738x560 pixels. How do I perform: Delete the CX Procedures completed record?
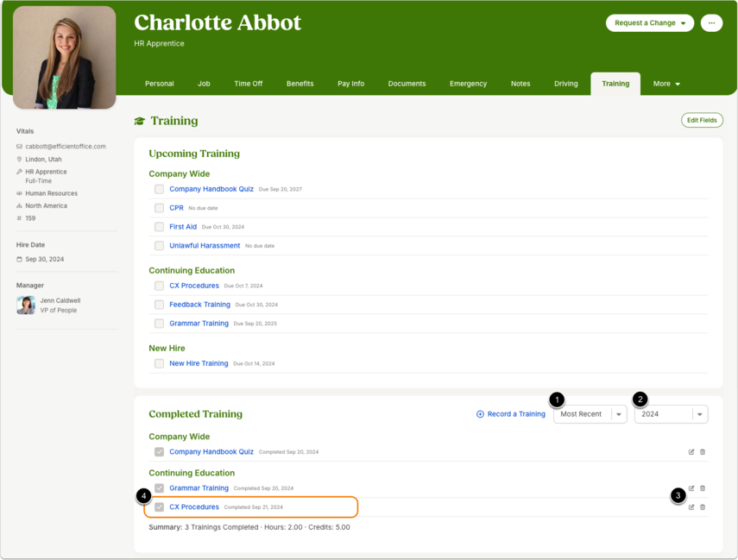[x=703, y=507]
